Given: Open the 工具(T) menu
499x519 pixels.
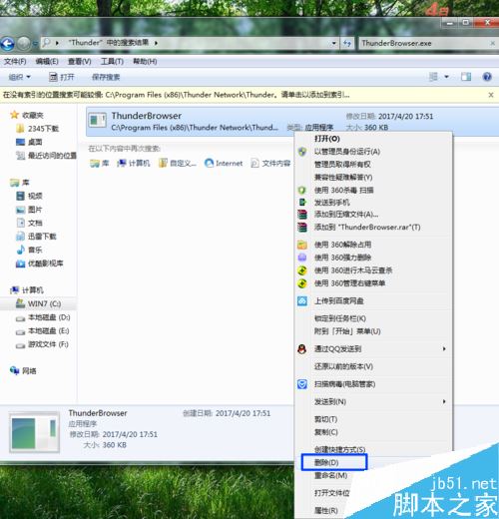Looking at the screenshot, I should tap(112, 62).
